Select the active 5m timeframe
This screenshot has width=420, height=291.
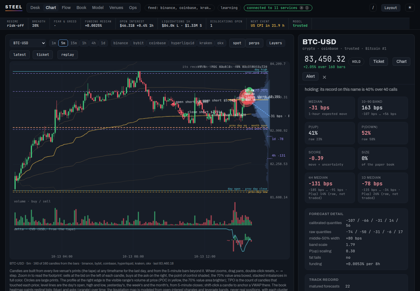pyautogui.click(x=63, y=43)
